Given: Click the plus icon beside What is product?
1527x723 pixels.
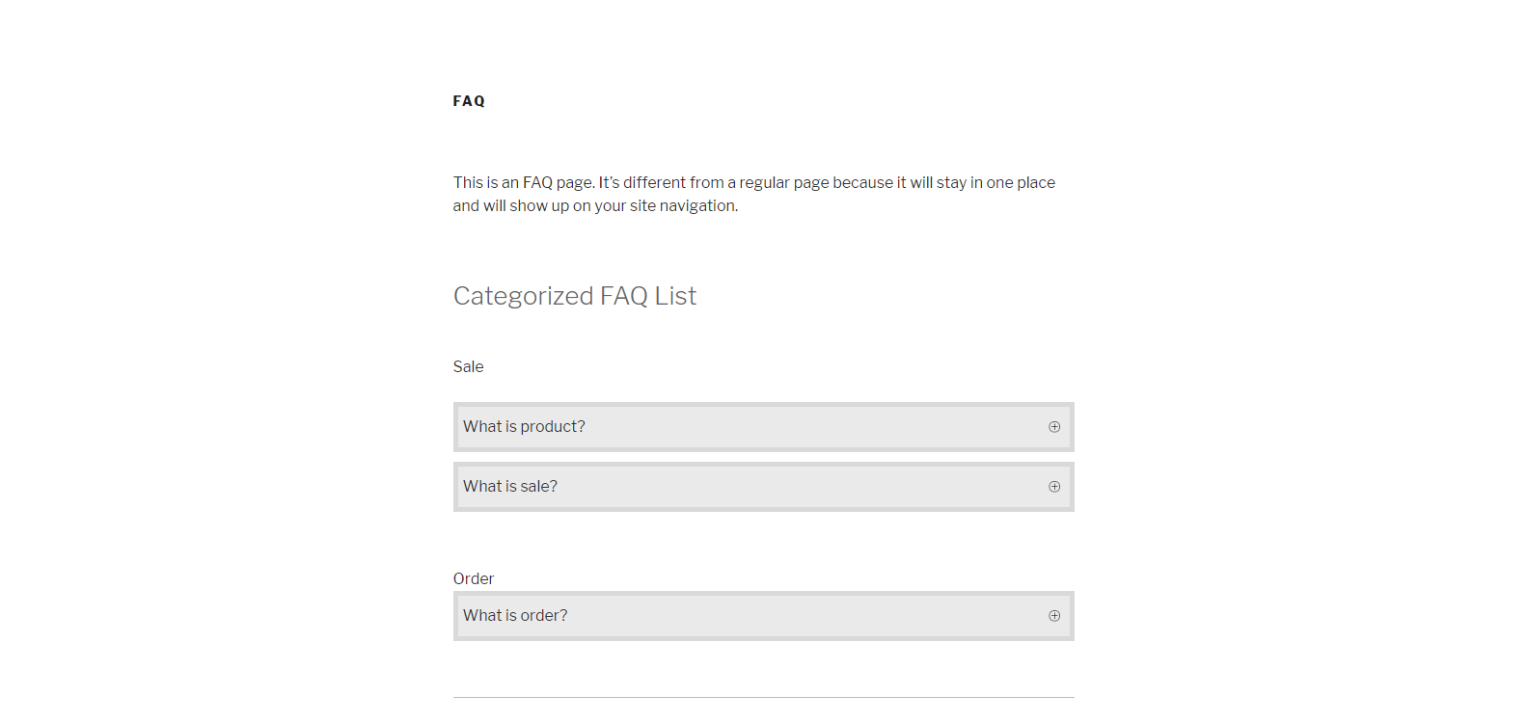Looking at the screenshot, I should point(1054,427).
